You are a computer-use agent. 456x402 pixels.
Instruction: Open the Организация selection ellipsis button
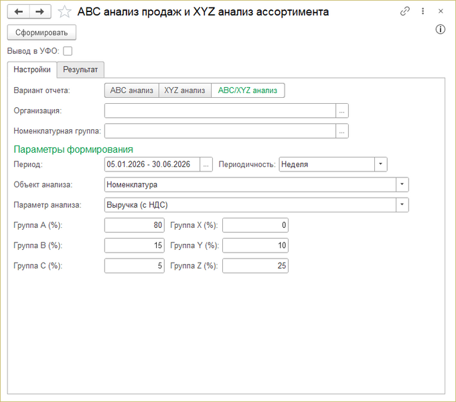(342, 111)
